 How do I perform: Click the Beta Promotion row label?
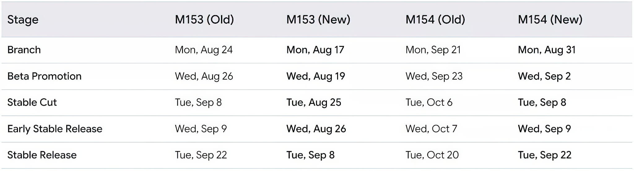(44, 76)
